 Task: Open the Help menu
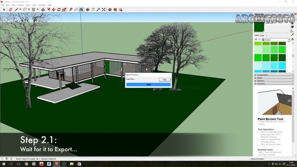tap(50, 5)
